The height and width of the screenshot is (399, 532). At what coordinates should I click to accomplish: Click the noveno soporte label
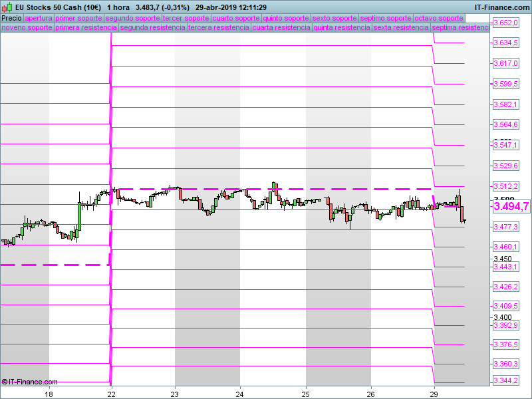tap(27, 28)
